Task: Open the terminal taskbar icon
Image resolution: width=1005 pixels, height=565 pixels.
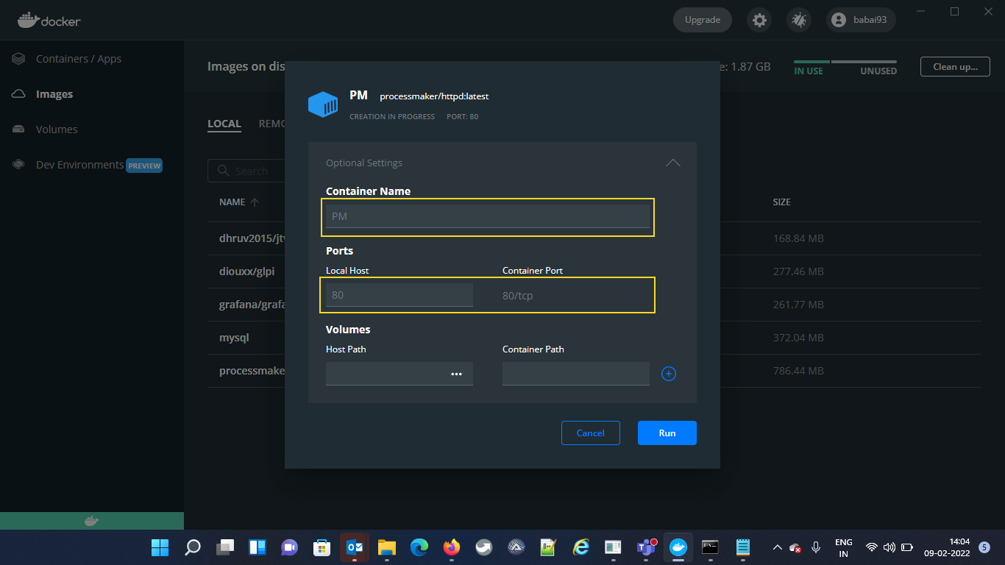Action: tap(710, 547)
